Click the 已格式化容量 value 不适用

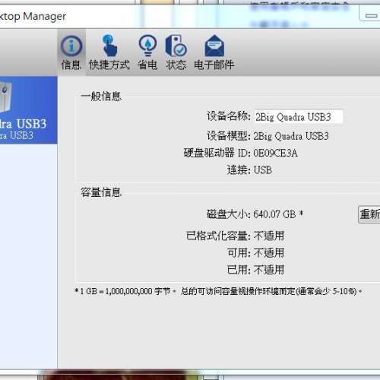[x=269, y=236]
